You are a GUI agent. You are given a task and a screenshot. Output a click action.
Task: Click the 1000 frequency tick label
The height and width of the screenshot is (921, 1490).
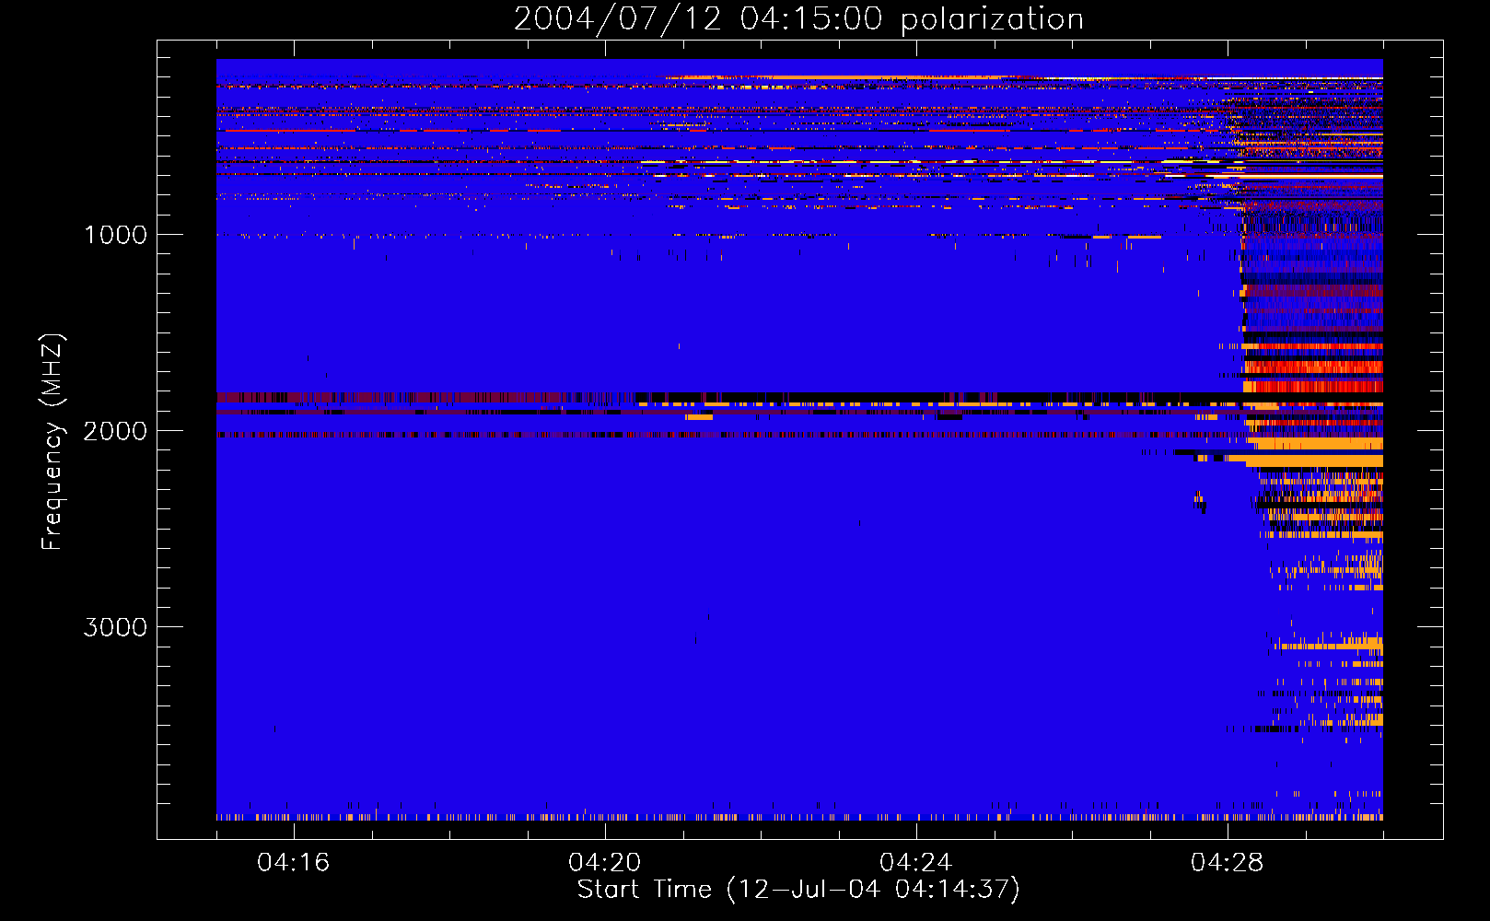coord(115,235)
